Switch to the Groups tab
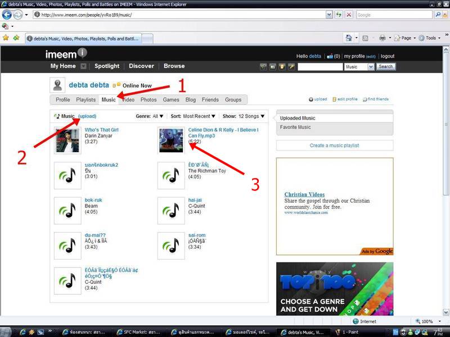This screenshot has height=337, width=450. tap(233, 100)
